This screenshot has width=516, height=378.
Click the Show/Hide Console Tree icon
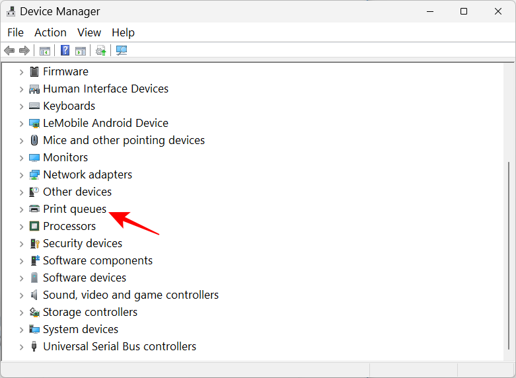click(x=45, y=50)
